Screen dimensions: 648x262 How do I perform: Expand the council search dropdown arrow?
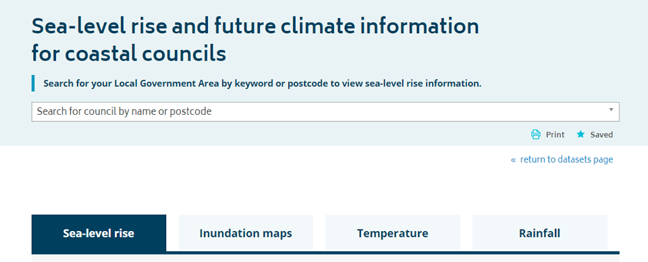click(x=612, y=109)
